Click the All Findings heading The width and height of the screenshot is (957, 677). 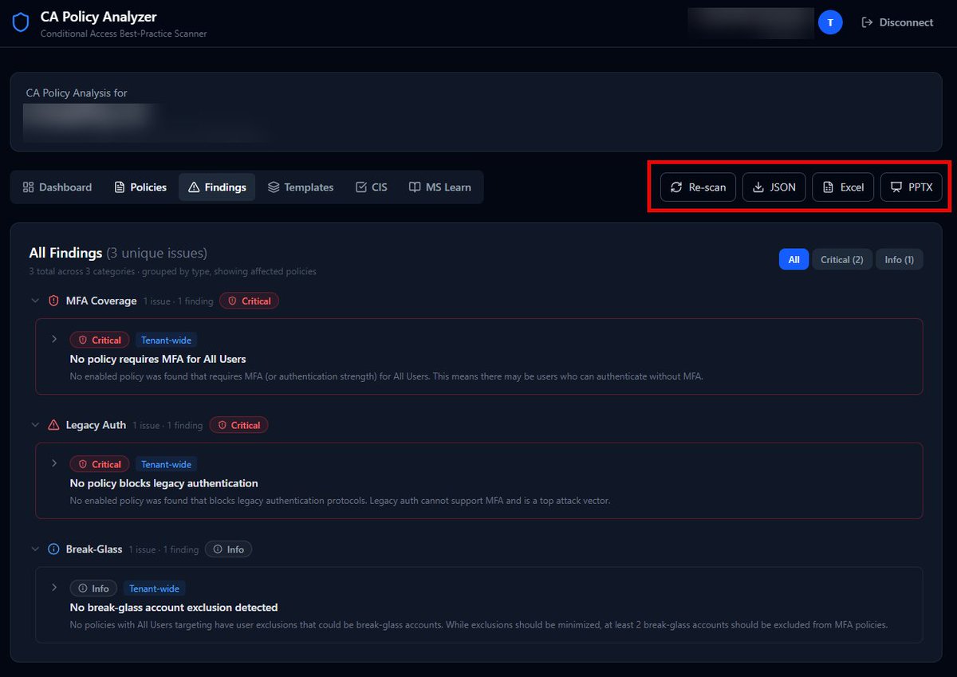pyautogui.click(x=65, y=253)
